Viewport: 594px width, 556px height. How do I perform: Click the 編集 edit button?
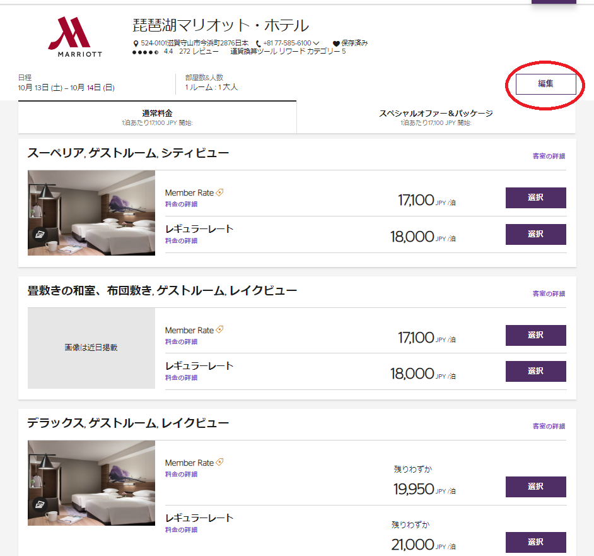coord(545,84)
